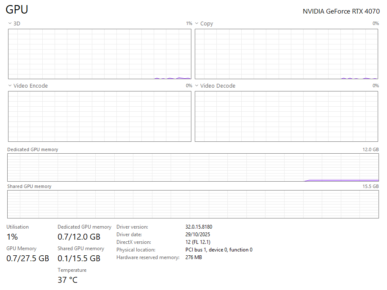Screen dimensions: 387x290
Task: Click the large GPU heading
Action: [17, 10]
